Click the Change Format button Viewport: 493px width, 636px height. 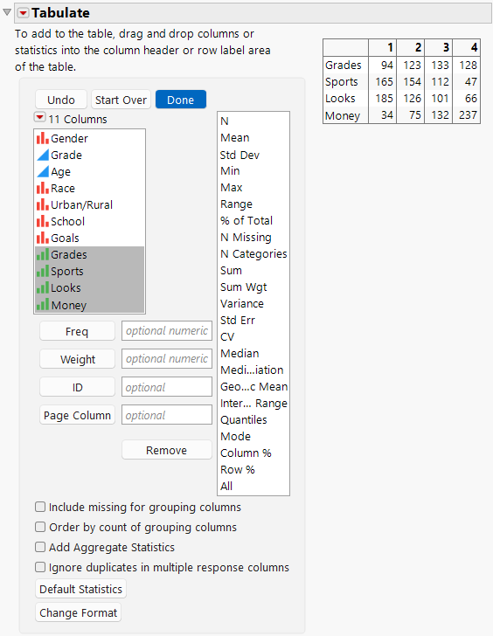(78, 612)
